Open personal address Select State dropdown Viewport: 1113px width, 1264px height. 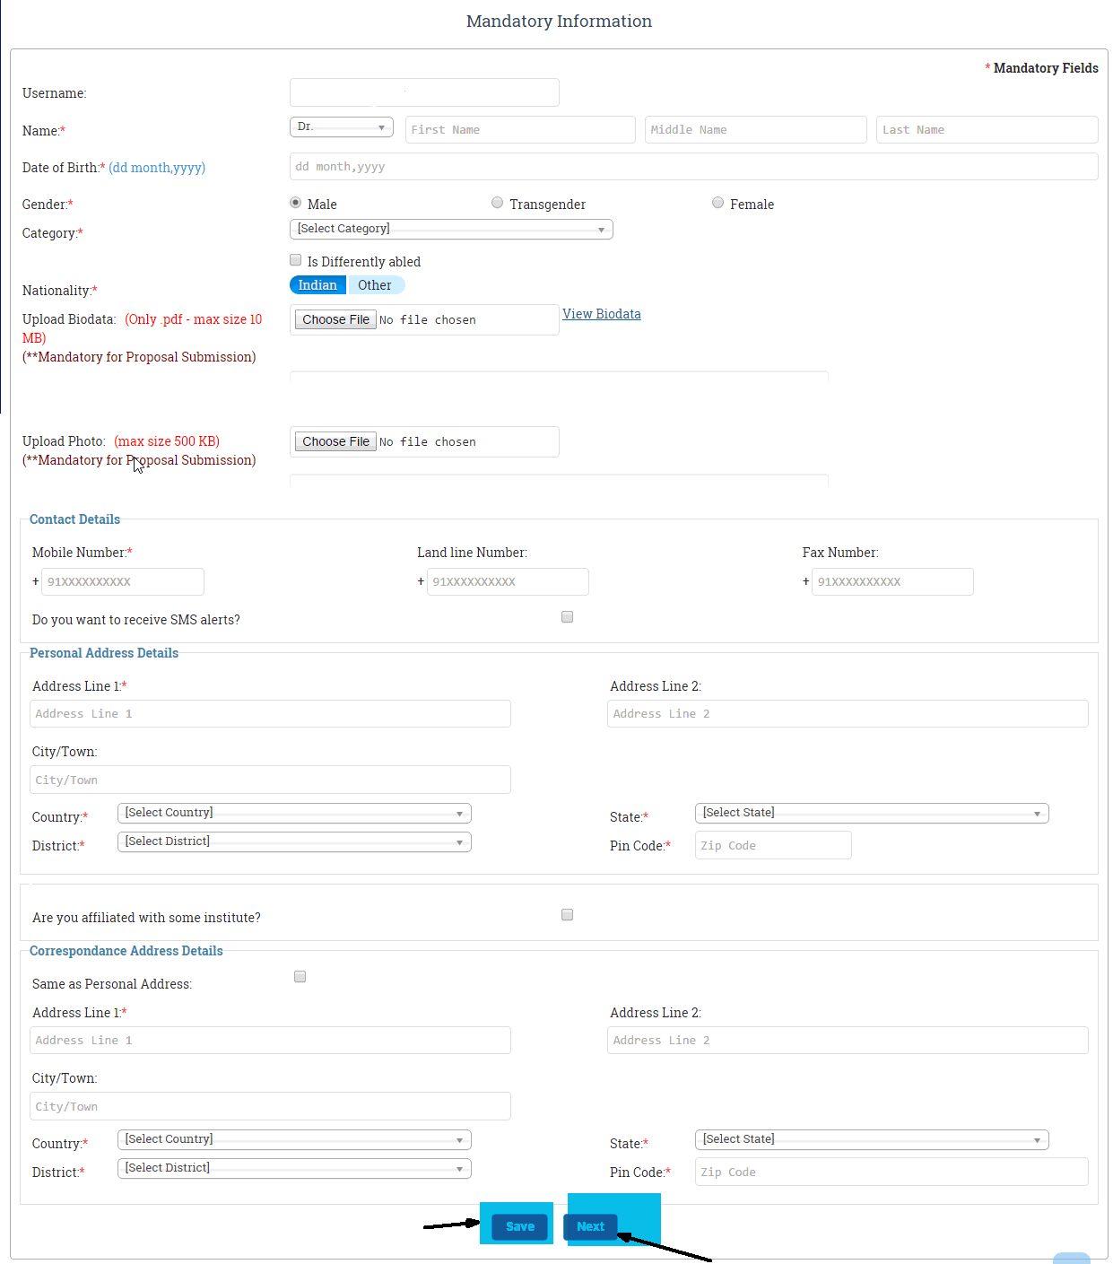(871, 814)
